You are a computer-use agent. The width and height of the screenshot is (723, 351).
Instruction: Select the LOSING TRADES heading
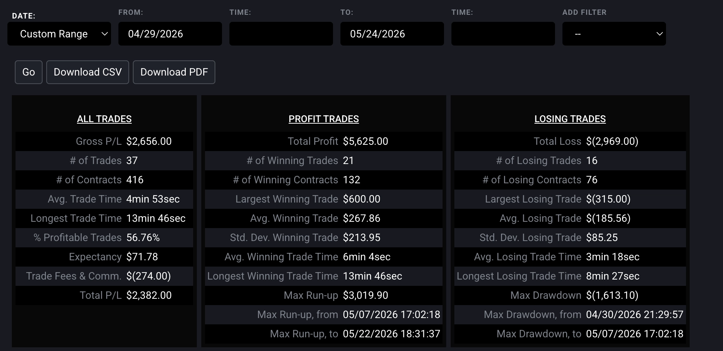(570, 119)
